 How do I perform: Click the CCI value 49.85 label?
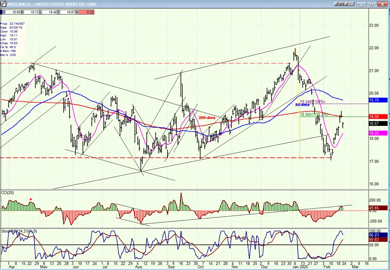[x=378, y=208]
